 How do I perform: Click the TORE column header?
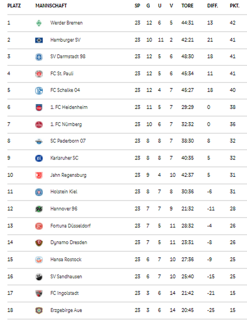point(187,6)
